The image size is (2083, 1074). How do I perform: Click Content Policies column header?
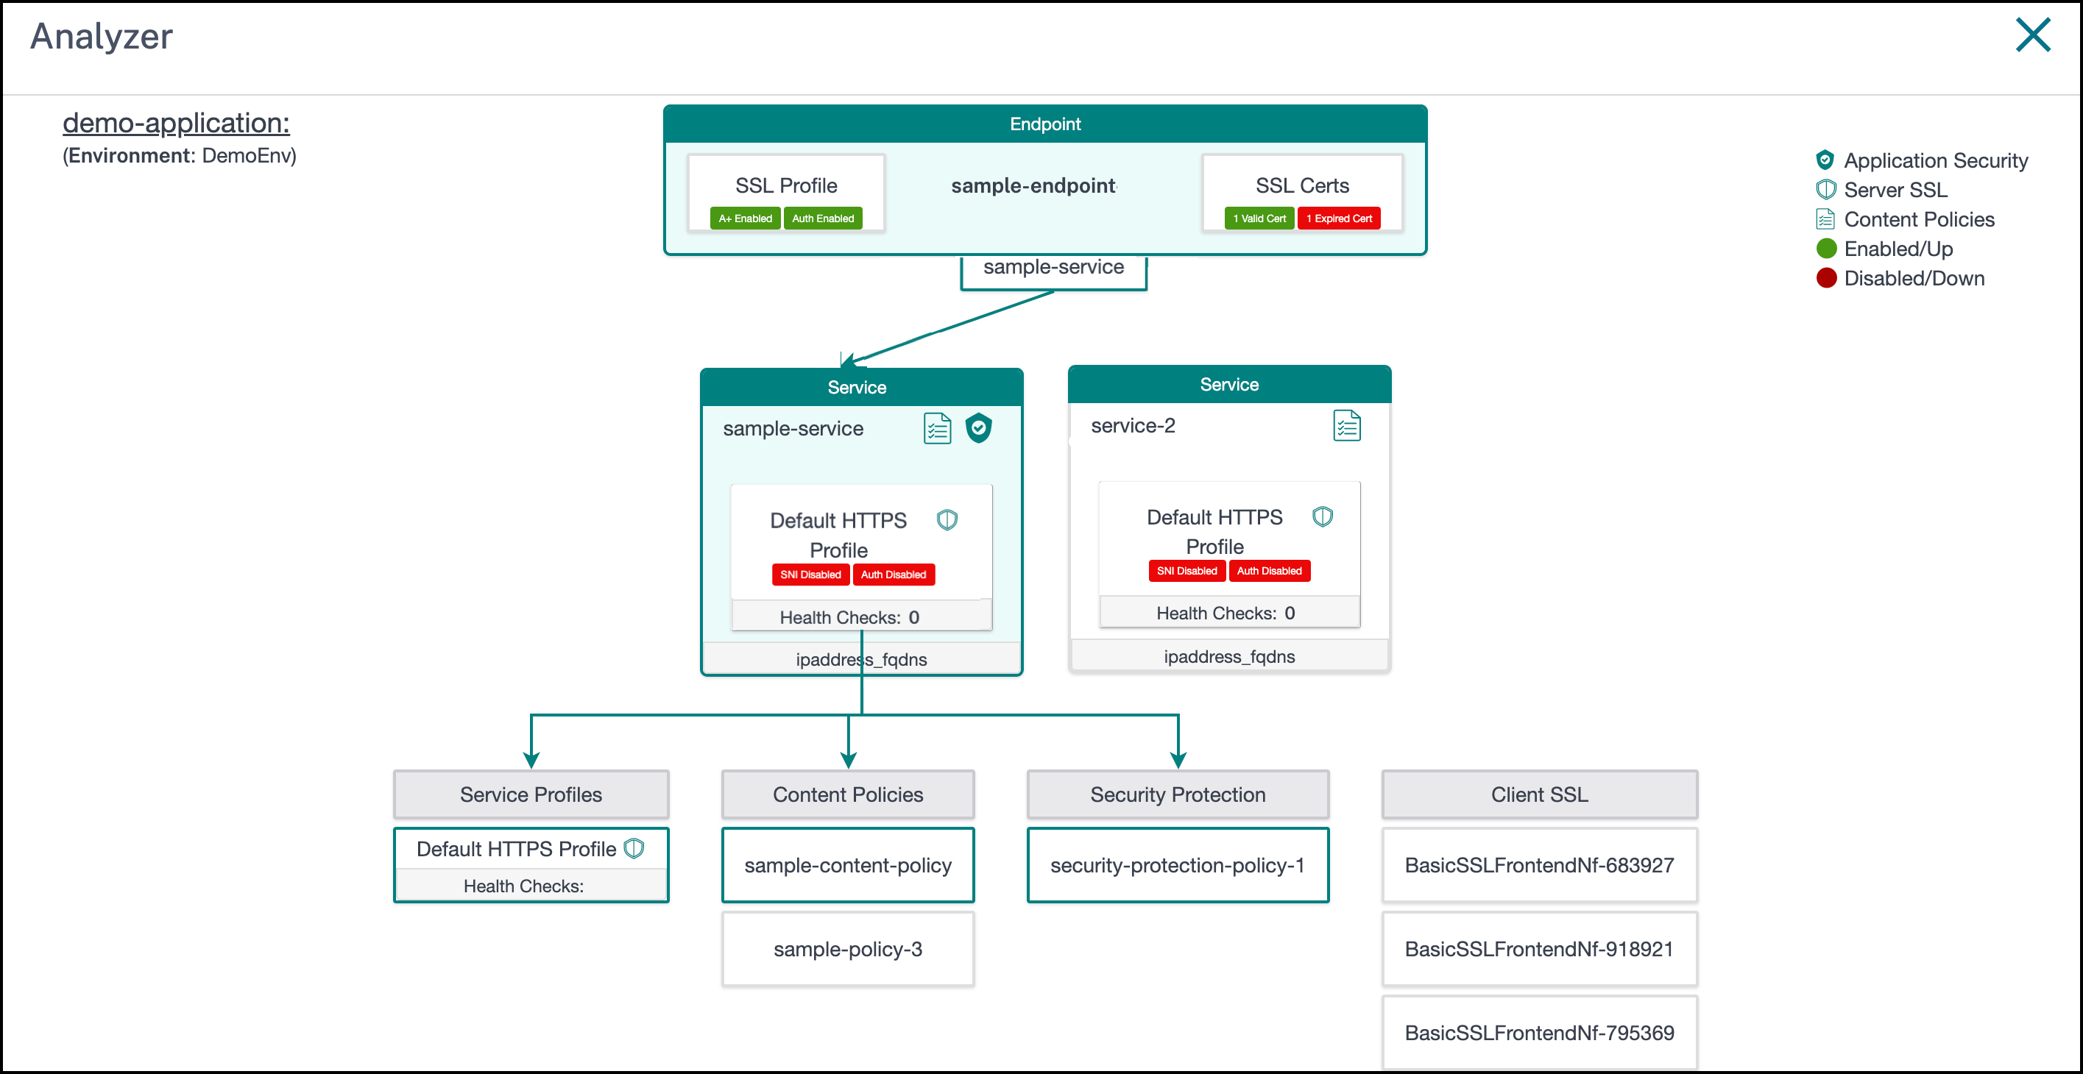tap(847, 794)
